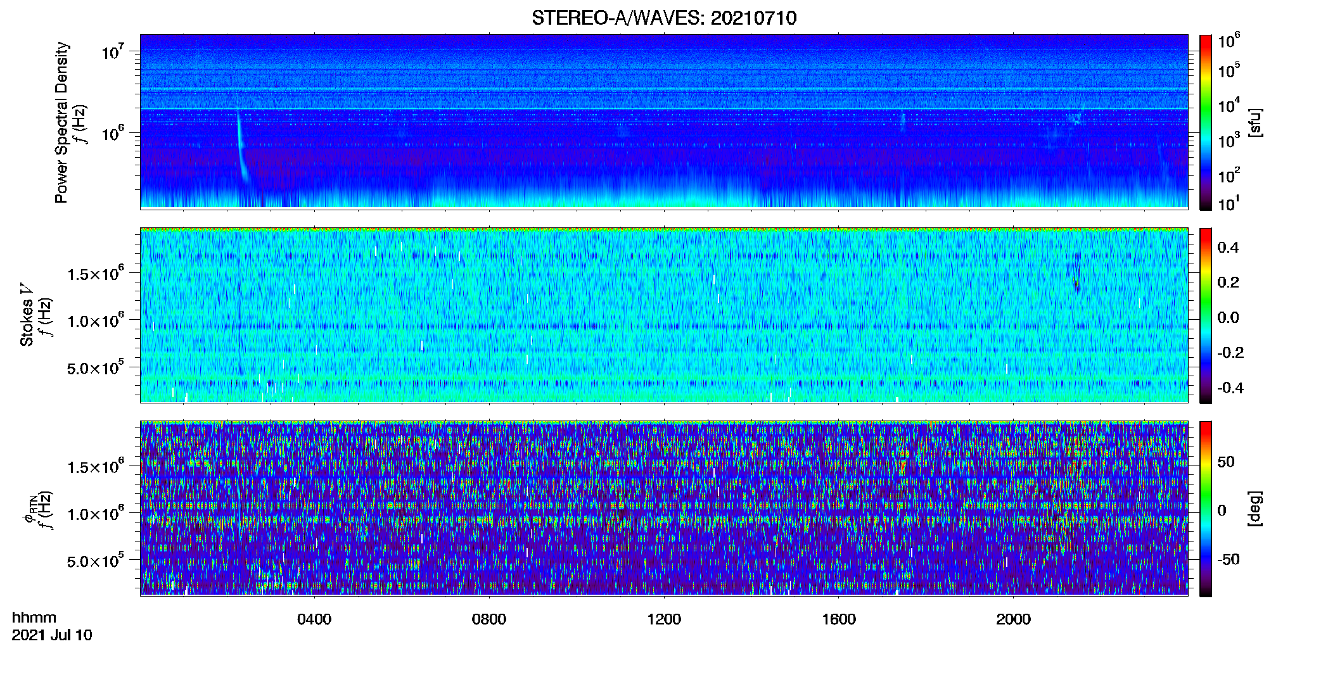The width and height of the screenshot is (1328, 684).
Task: Select the "1200" time tick label
Action: tap(664, 619)
